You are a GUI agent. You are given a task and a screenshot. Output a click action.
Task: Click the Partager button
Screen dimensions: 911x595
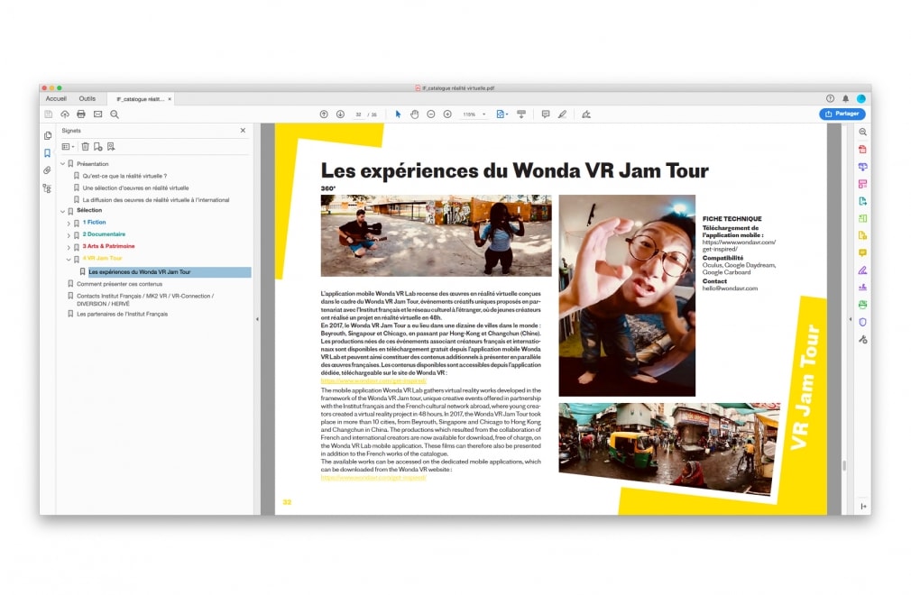click(x=842, y=114)
